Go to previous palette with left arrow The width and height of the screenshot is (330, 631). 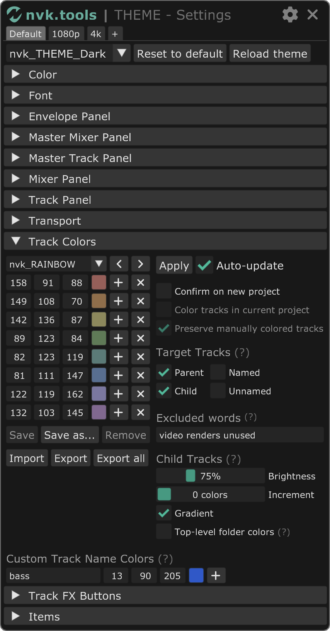point(119,264)
